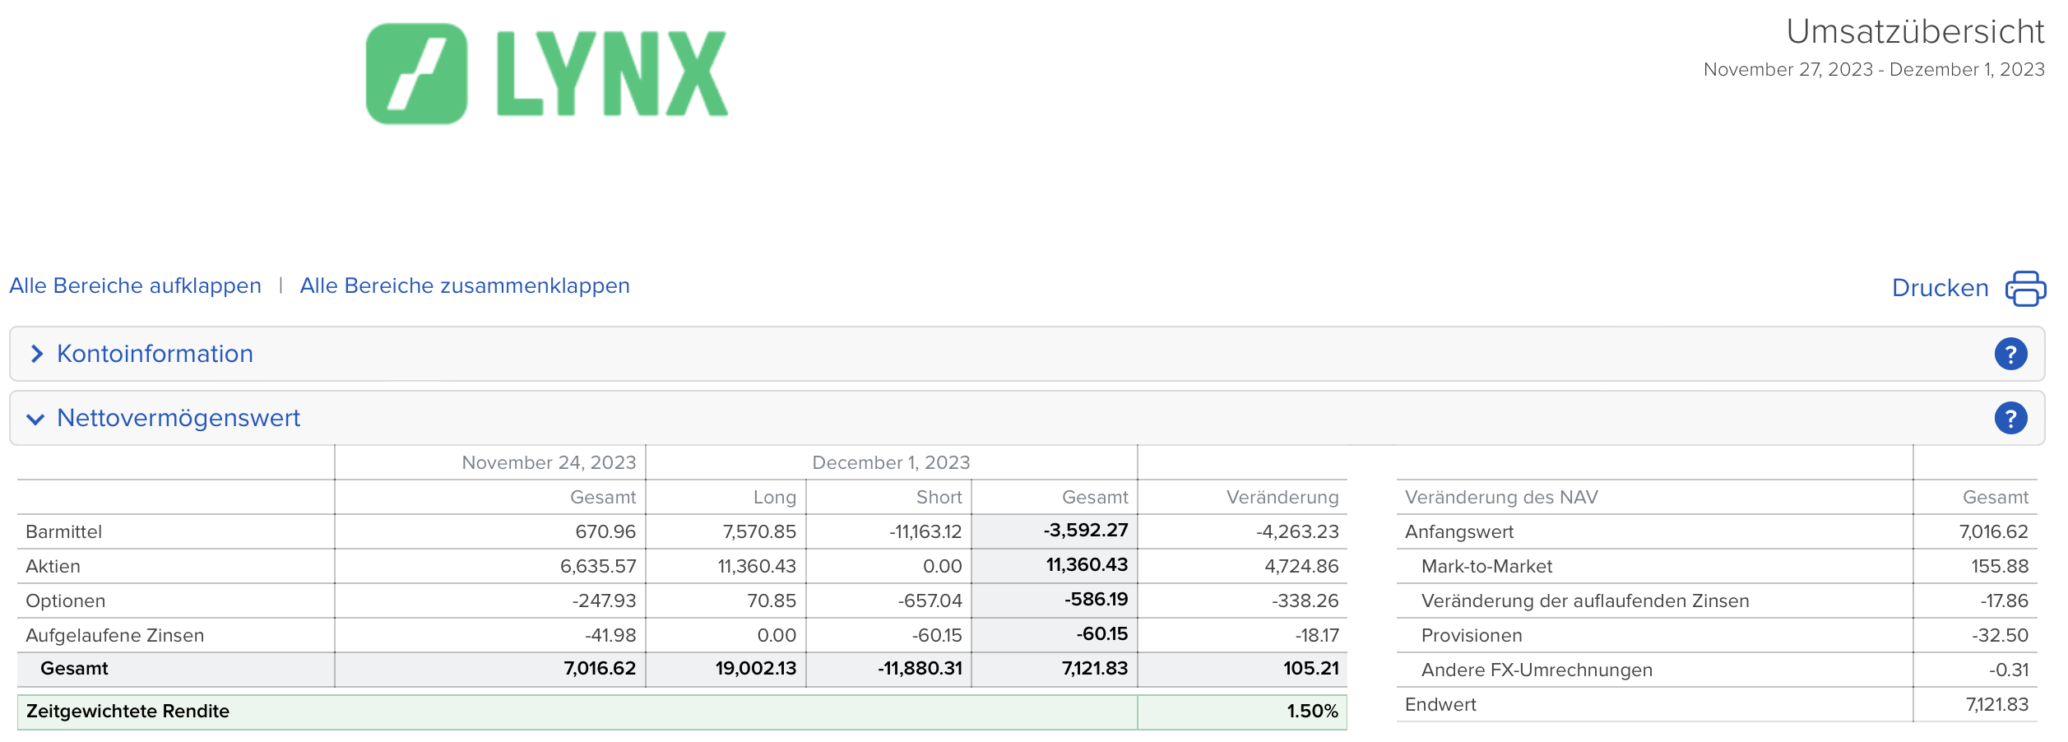Click the LYNX logo icon
Screen dimensions: 2068x742
[x=416, y=74]
